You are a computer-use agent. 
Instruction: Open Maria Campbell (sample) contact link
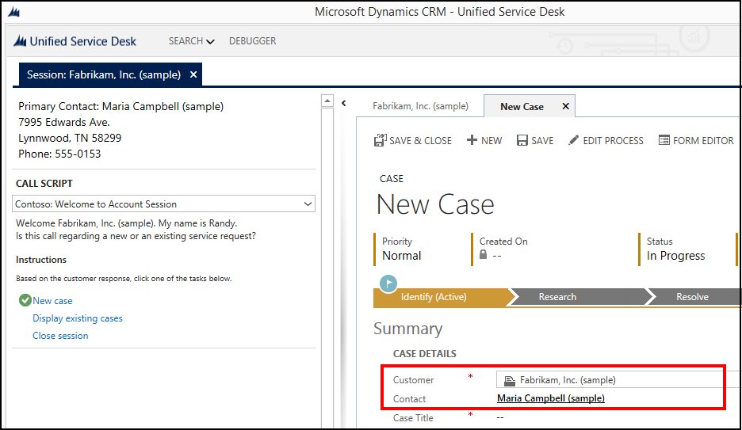(x=550, y=398)
